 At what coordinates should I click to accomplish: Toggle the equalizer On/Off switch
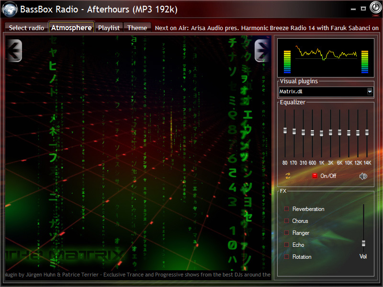coord(315,176)
